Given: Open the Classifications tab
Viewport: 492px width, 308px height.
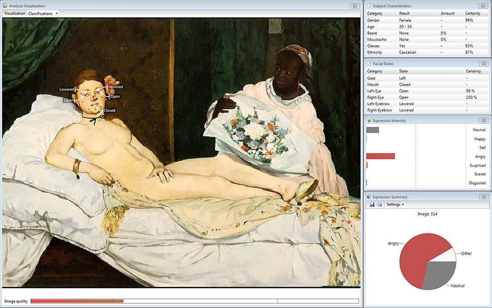Looking at the screenshot, I should pos(40,13).
